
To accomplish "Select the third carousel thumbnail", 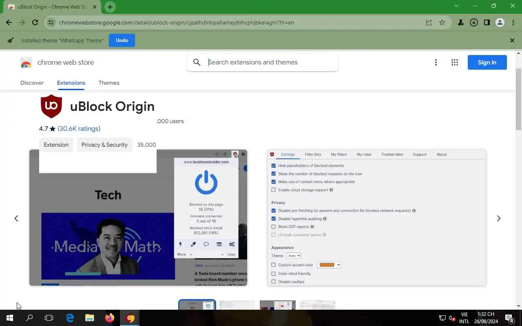I will [277, 305].
